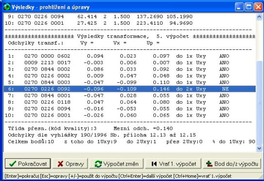Click Mezní odch. =0.140 text
This screenshot has width=264, height=181.
pos(143,128)
